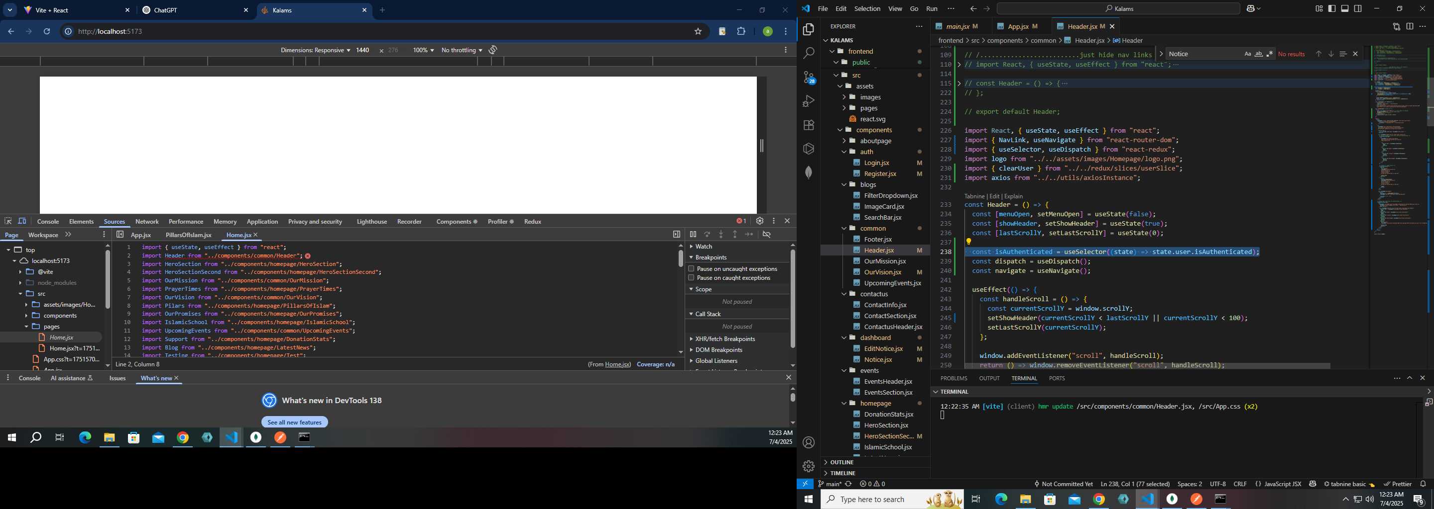Toggle the device toolbar icon in DevTools
The height and width of the screenshot is (509, 1434).
pos(22,221)
